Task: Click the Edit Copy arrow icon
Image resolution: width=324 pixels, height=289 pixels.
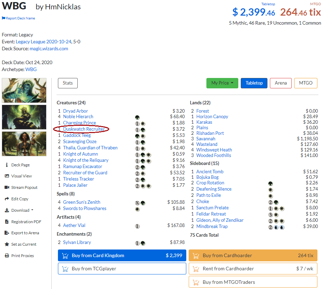Action: click(x=7, y=199)
